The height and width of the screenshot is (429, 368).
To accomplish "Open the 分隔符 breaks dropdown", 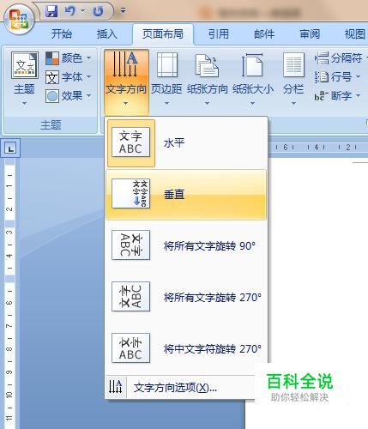I will point(341,58).
